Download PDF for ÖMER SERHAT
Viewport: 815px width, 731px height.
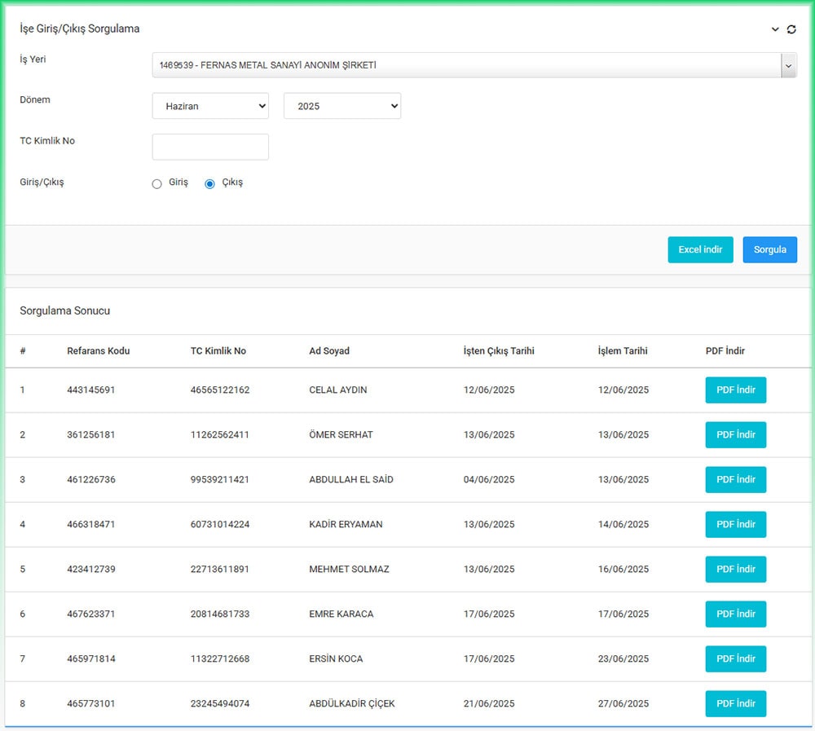735,434
